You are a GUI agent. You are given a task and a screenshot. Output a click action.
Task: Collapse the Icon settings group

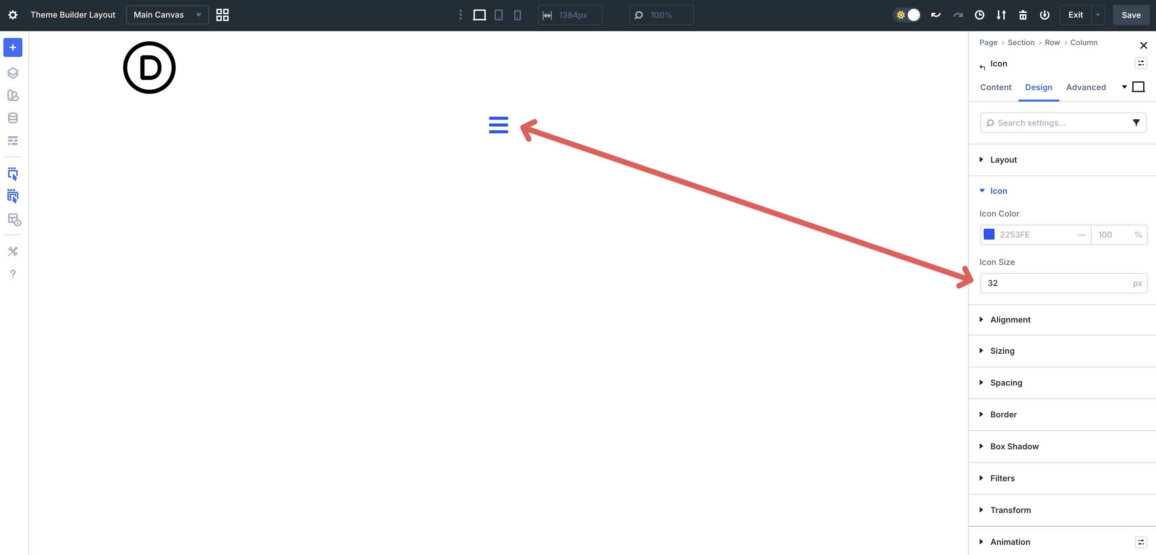click(998, 191)
